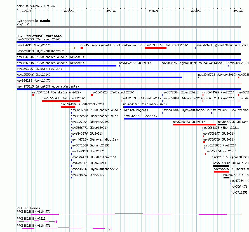Viewport: 249px width, 232px height.
Task: Click nsv3045097 (Fan2017) label
Action: [88, 175]
